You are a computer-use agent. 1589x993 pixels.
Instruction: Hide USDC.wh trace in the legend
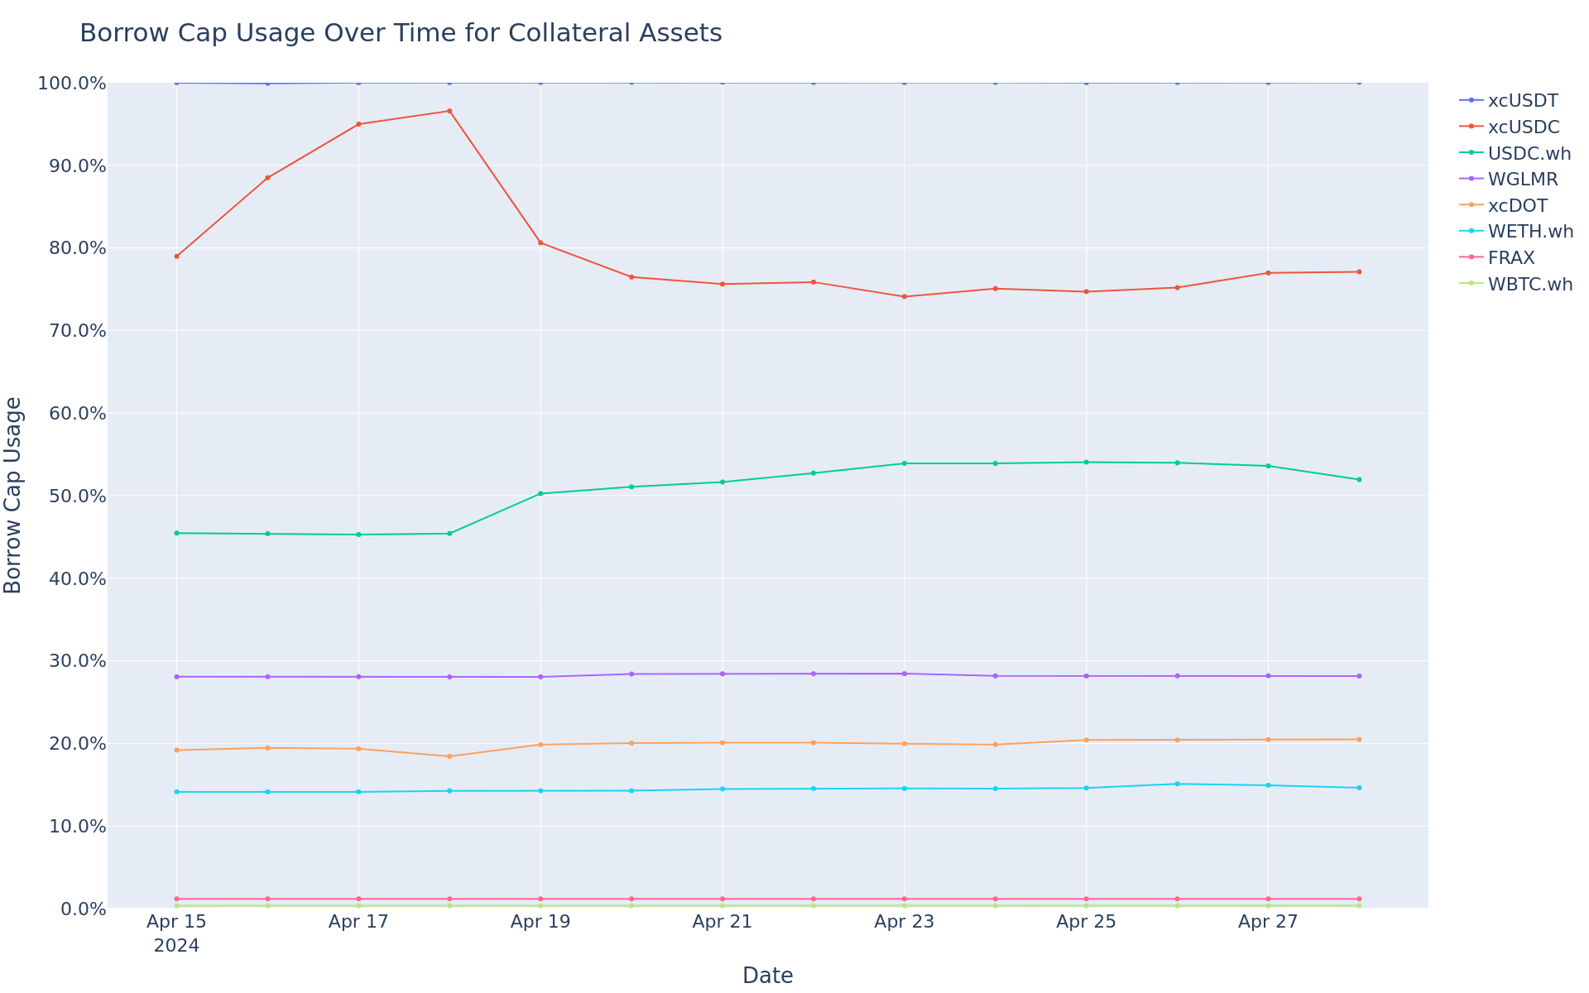[x=1529, y=153]
